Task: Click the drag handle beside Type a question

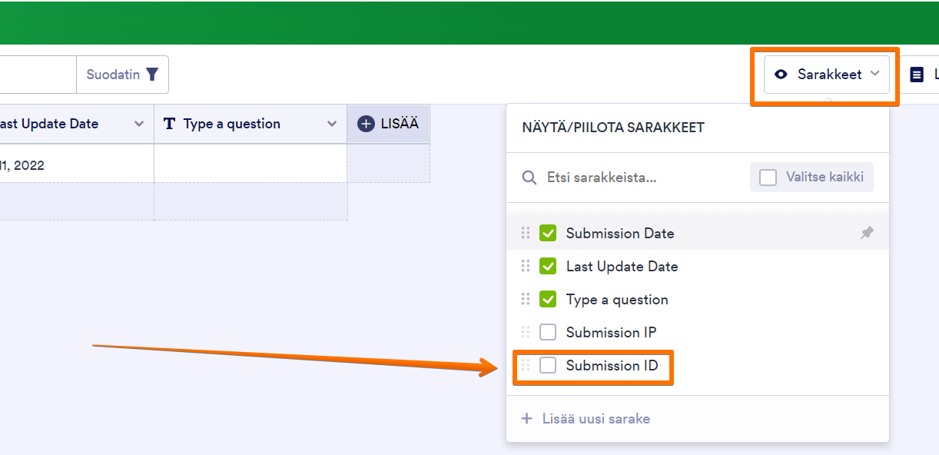Action: click(x=526, y=299)
